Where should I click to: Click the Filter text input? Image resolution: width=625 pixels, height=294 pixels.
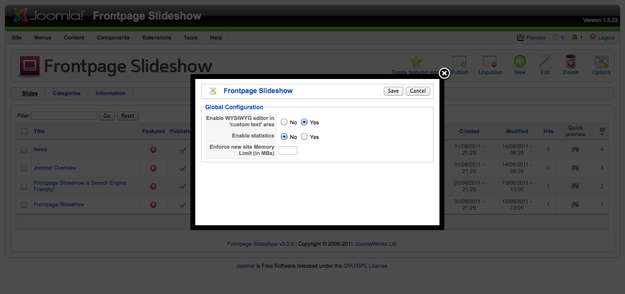point(64,116)
